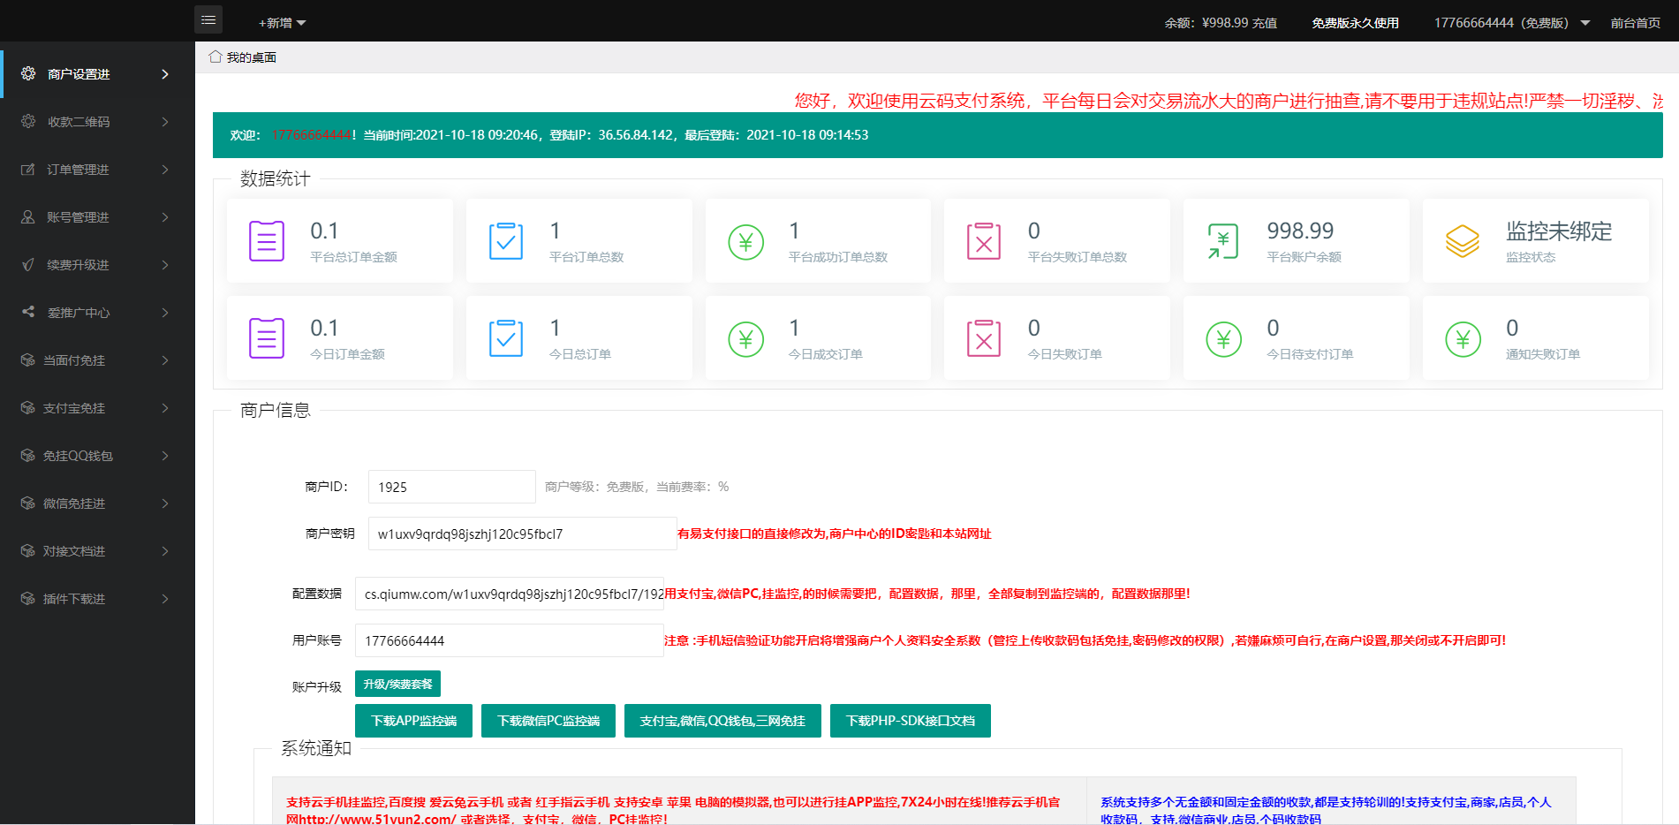
Task: Click the cube icon beside 当面付免挂
Action: point(28,360)
